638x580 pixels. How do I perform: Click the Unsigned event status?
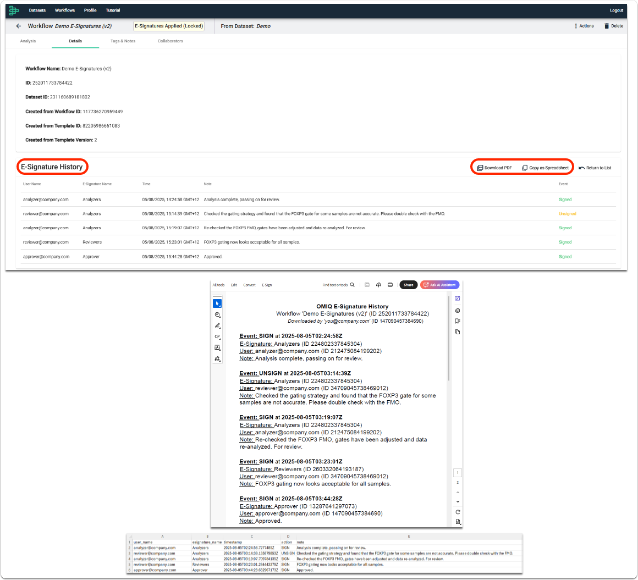click(567, 214)
